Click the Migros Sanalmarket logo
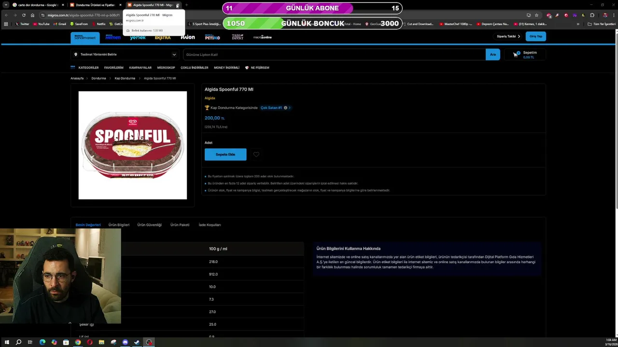Image resolution: width=618 pixels, height=347 pixels. [85, 37]
